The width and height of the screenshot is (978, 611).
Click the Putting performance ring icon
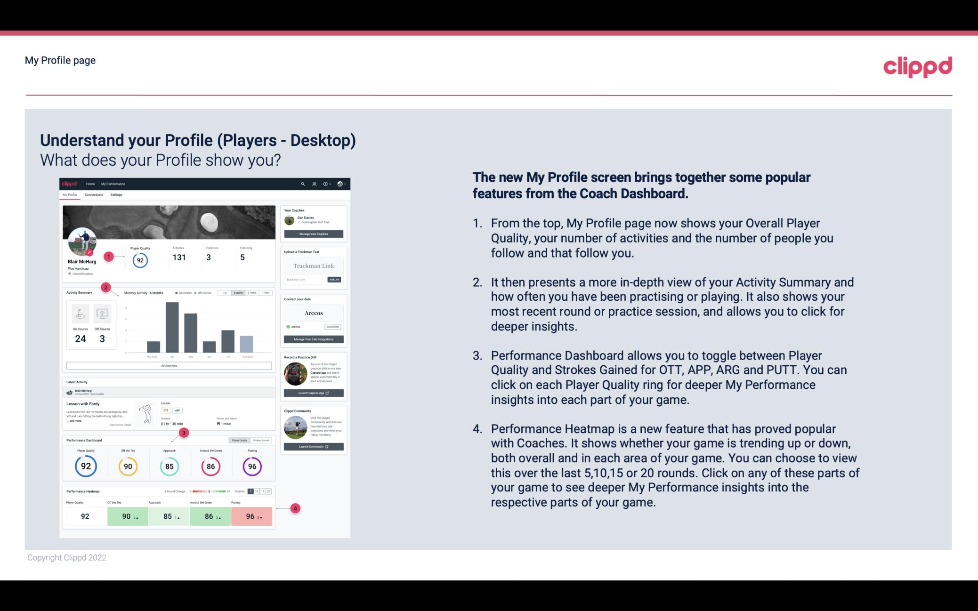click(x=252, y=465)
